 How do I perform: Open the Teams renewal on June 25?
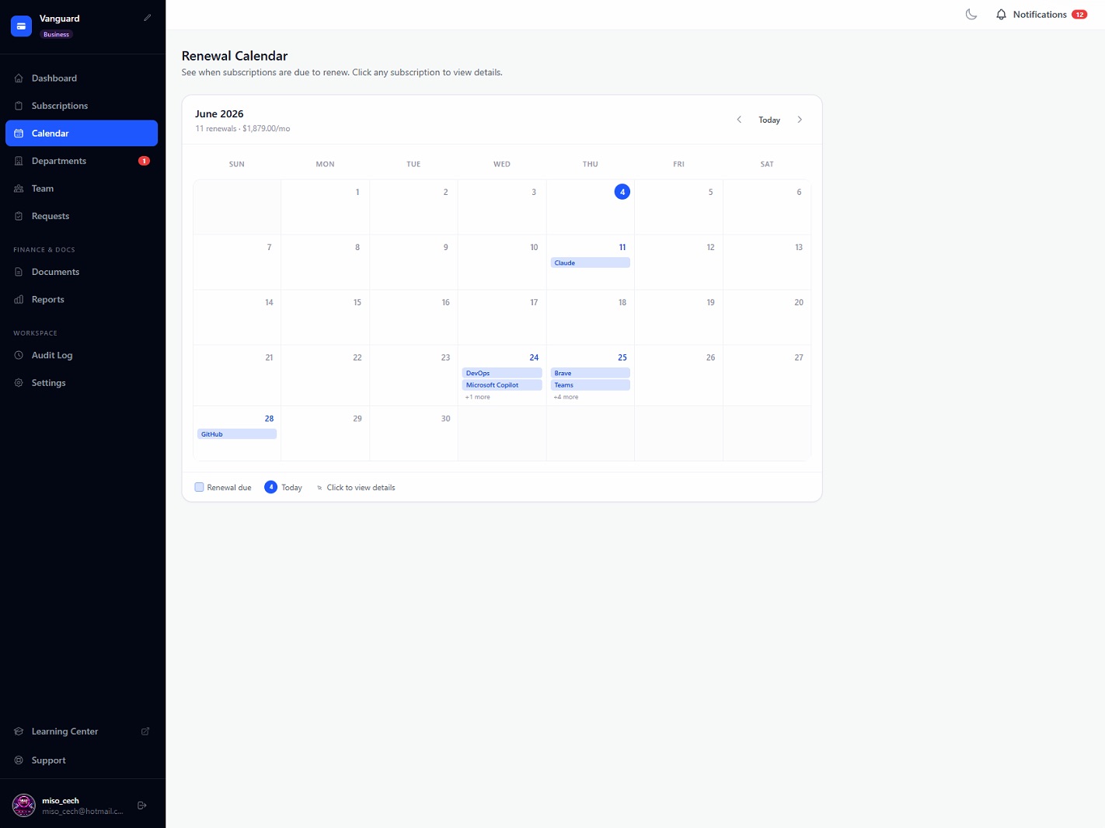591,385
